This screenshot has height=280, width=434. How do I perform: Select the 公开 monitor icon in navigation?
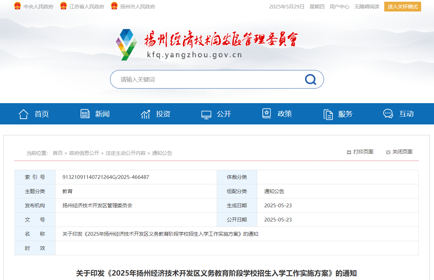point(206,114)
